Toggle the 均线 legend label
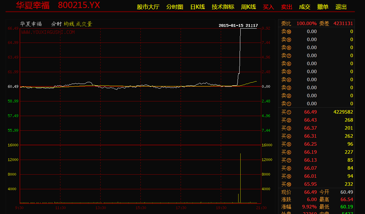 point(69,24)
